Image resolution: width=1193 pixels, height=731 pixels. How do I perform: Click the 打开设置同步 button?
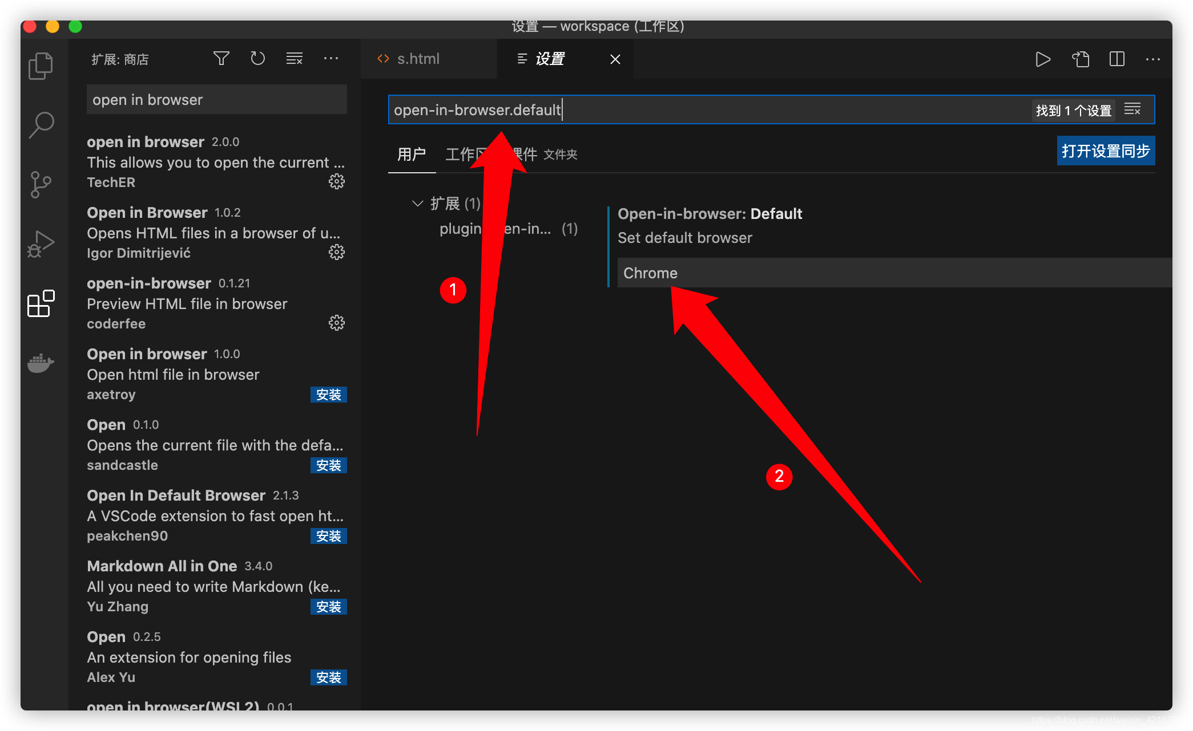click(1105, 151)
